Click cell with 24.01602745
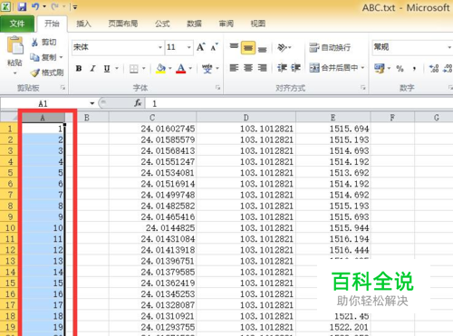Screen dimensions: 453x336 [x=152, y=129]
